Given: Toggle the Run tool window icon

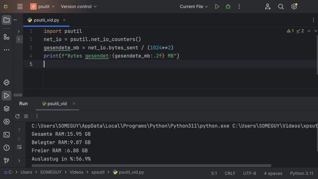Looking at the screenshot, I should click(6, 95).
